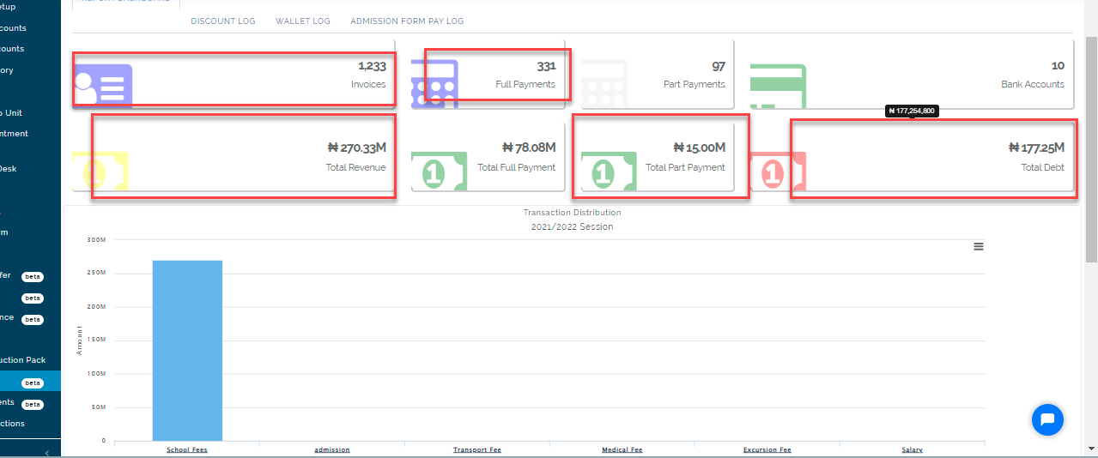This screenshot has height=458, width=1098.
Task: Switch to the Wallet Log tab
Action: (303, 21)
